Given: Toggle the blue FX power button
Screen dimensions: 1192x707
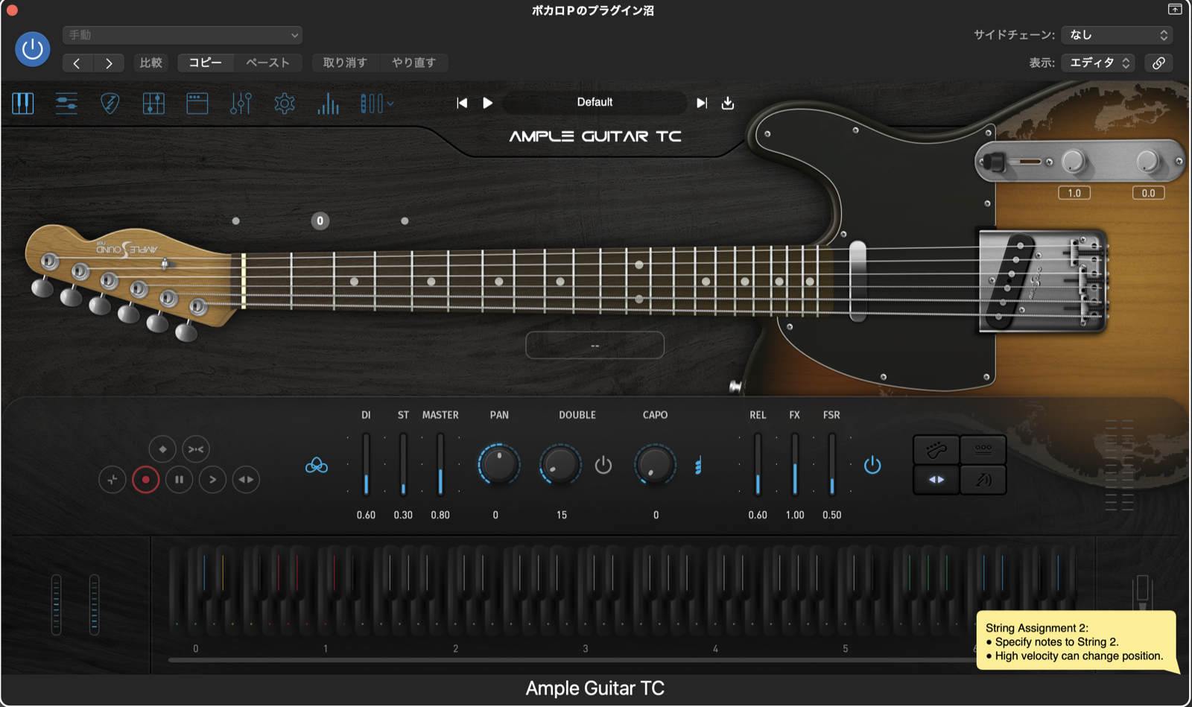Looking at the screenshot, I should [872, 466].
